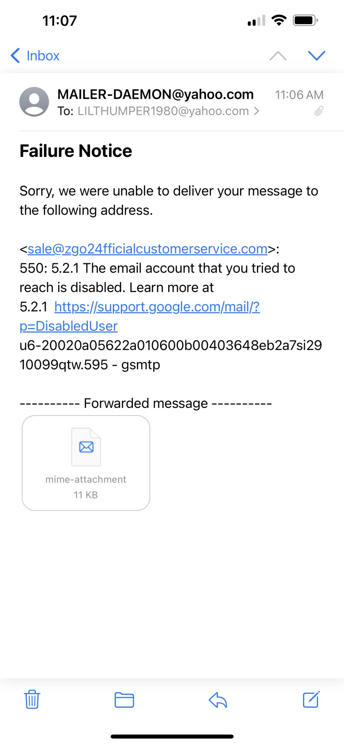Open the sale@zgo24fficialcustomerservice.com link
344x745 pixels.
pyautogui.click(x=148, y=249)
